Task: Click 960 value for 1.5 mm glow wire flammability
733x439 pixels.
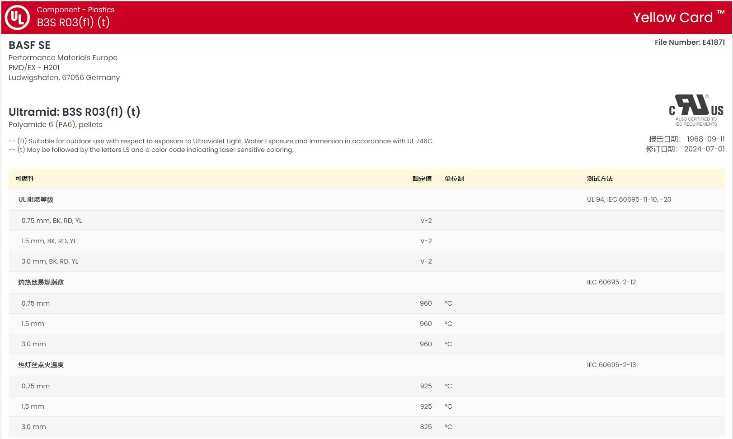Action: click(426, 324)
